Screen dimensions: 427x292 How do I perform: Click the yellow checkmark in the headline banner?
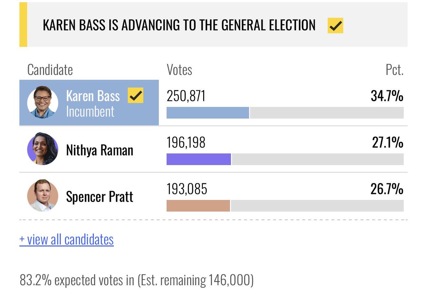coord(335,26)
